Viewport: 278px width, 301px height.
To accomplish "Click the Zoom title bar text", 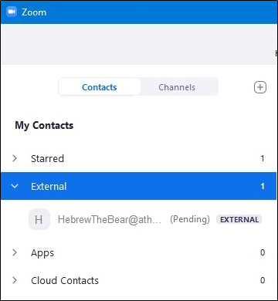I will (34, 12).
